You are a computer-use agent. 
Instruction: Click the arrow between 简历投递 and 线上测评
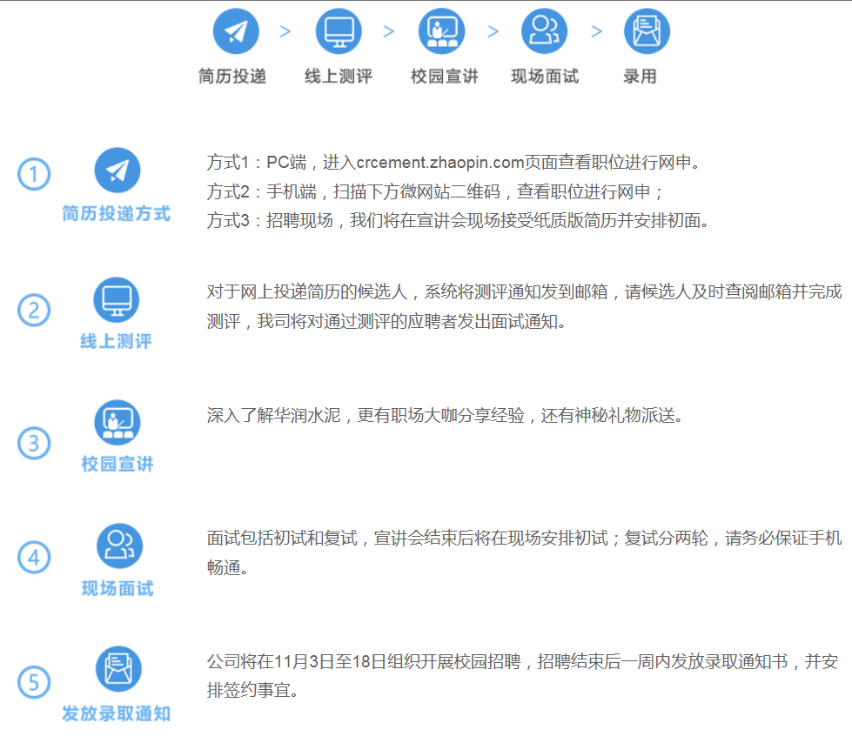click(x=285, y=32)
